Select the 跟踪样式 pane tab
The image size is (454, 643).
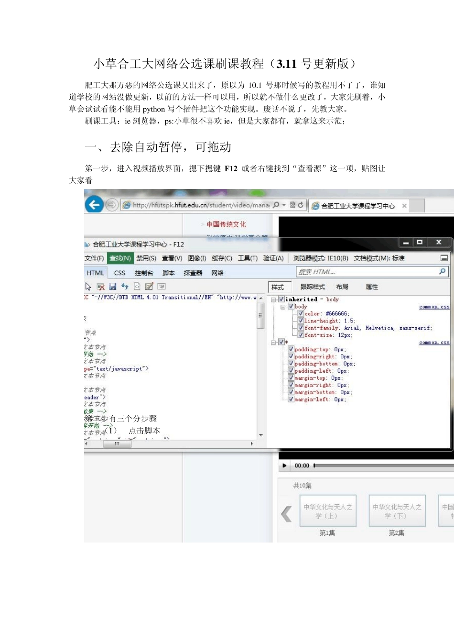pos(313,287)
